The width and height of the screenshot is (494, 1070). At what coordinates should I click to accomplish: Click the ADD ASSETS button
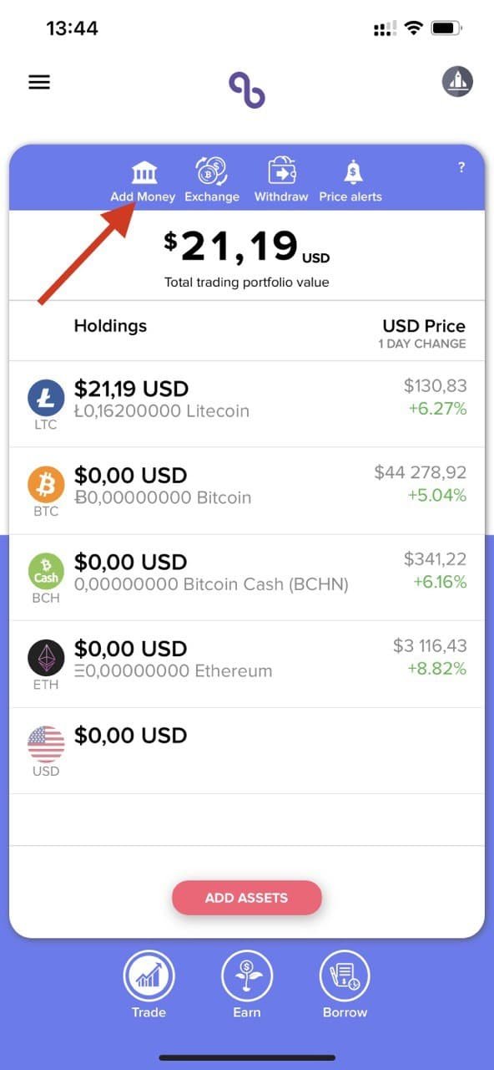(x=247, y=898)
